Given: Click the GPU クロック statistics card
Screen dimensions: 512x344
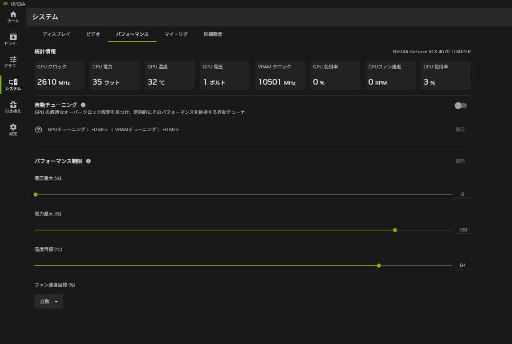Looking at the screenshot, I should pos(59,75).
